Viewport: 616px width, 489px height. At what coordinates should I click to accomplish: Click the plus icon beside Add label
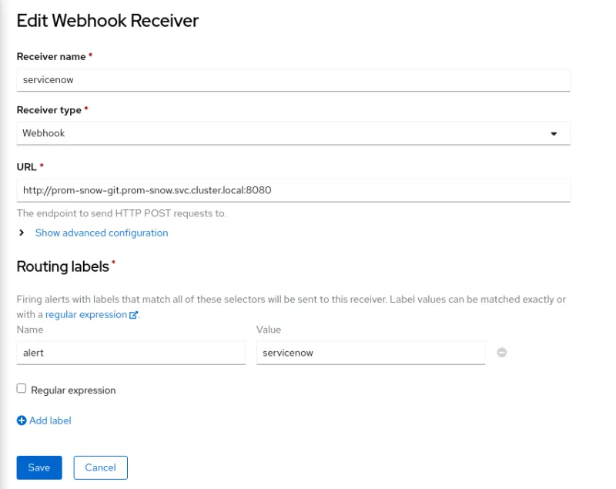[22, 420]
